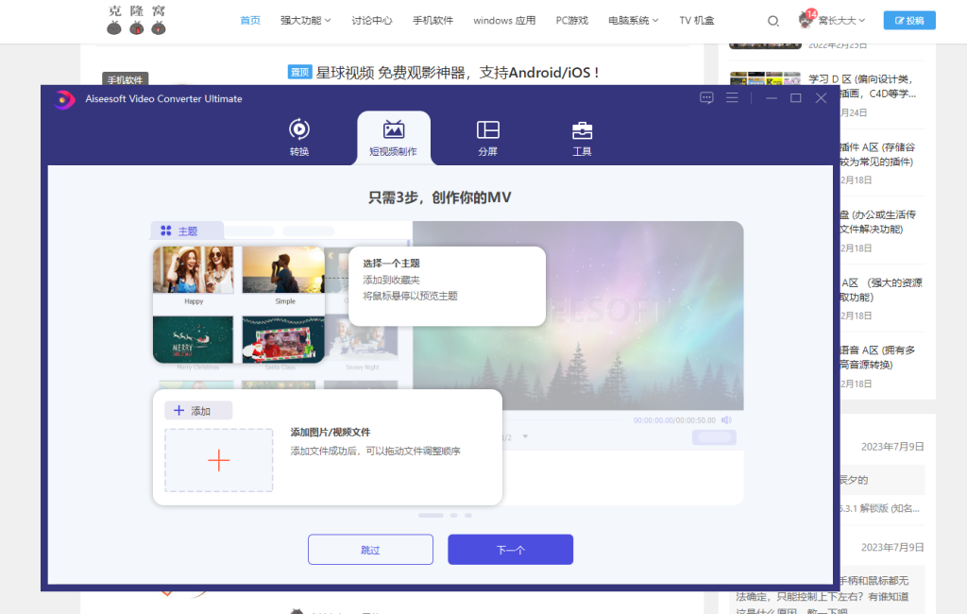
Task: Click the 添加图片/视频文件 tooltip title
Action: tap(331, 432)
